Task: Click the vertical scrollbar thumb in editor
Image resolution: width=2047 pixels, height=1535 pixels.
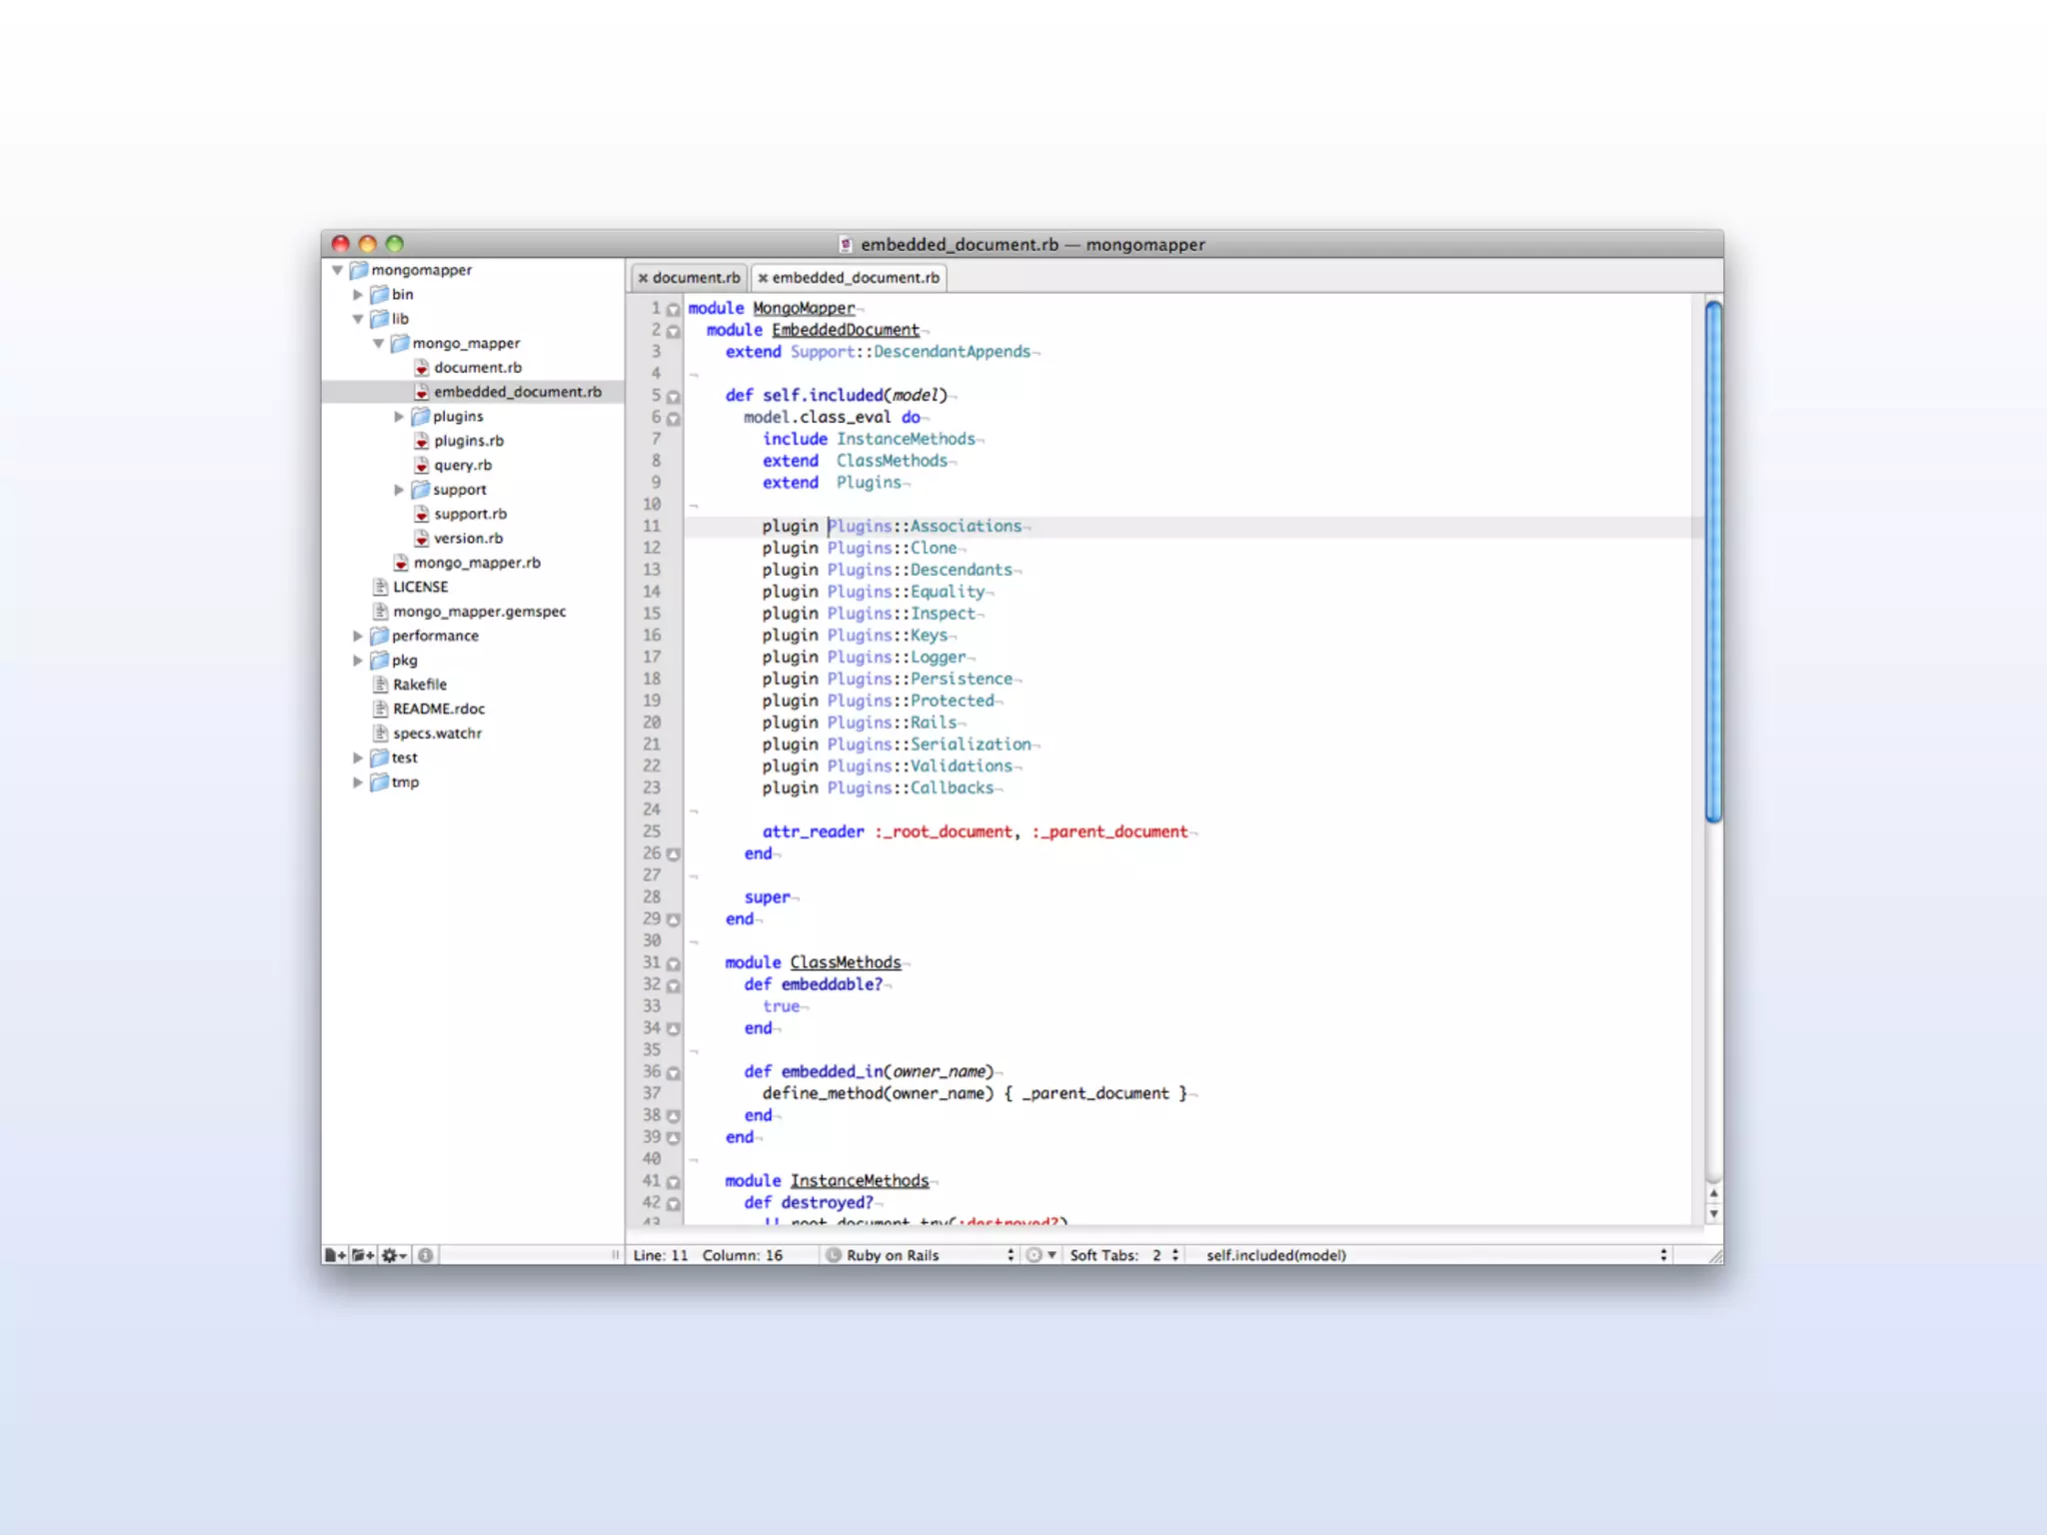Action: tap(1713, 560)
